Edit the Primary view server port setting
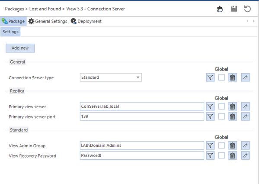 click(245, 116)
